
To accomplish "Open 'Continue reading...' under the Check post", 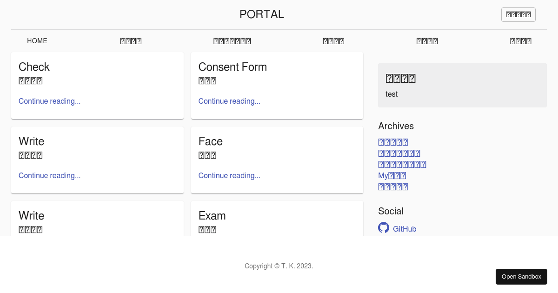I will [x=49, y=101].
